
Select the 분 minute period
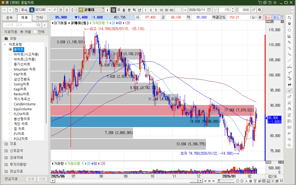[129, 10]
